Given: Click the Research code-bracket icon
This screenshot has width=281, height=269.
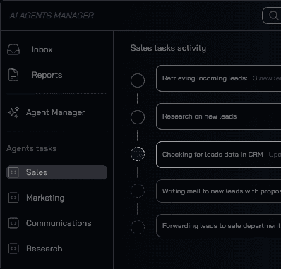Looking at the screenshot, I should click(x=13, y=249).
